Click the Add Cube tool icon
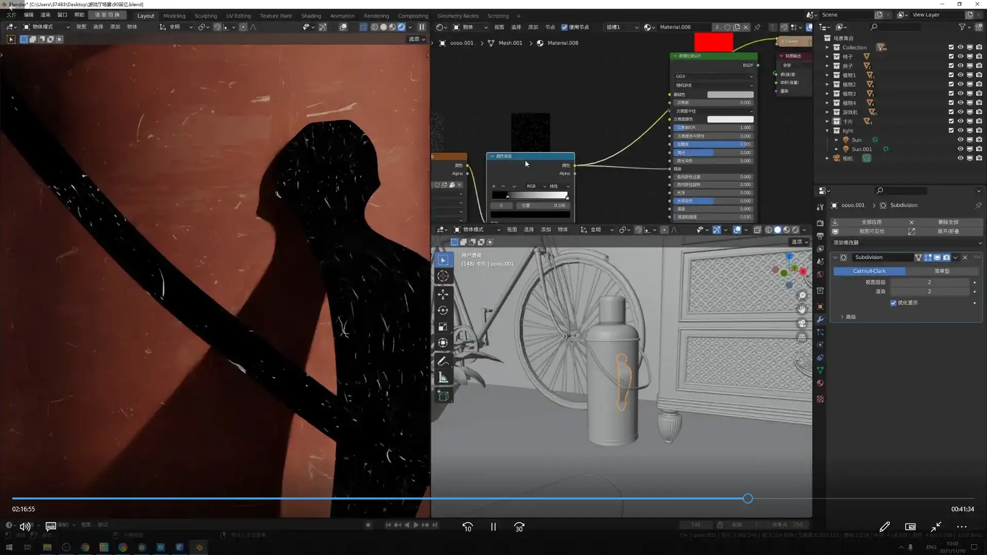Image resolution: width=987 pixels, height=555 pixels. tap(443, 396)
